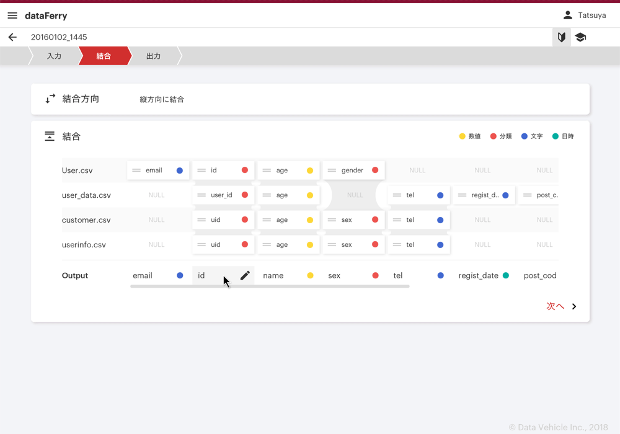Open the beginner guide shield icon

point(562,37)
